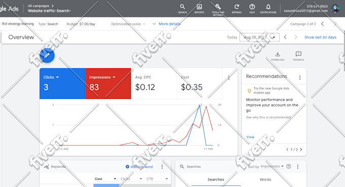Switch to the Searches tab
Screen dimensions: 345x187
[216, 179]
